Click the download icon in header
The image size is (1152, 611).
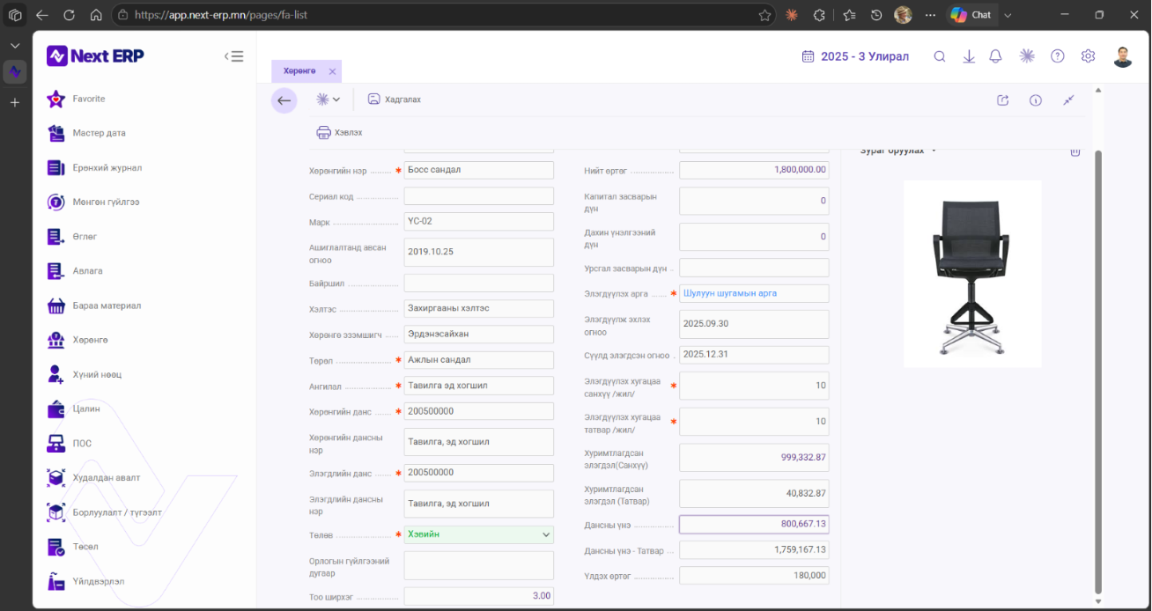(x=969, y=56)
